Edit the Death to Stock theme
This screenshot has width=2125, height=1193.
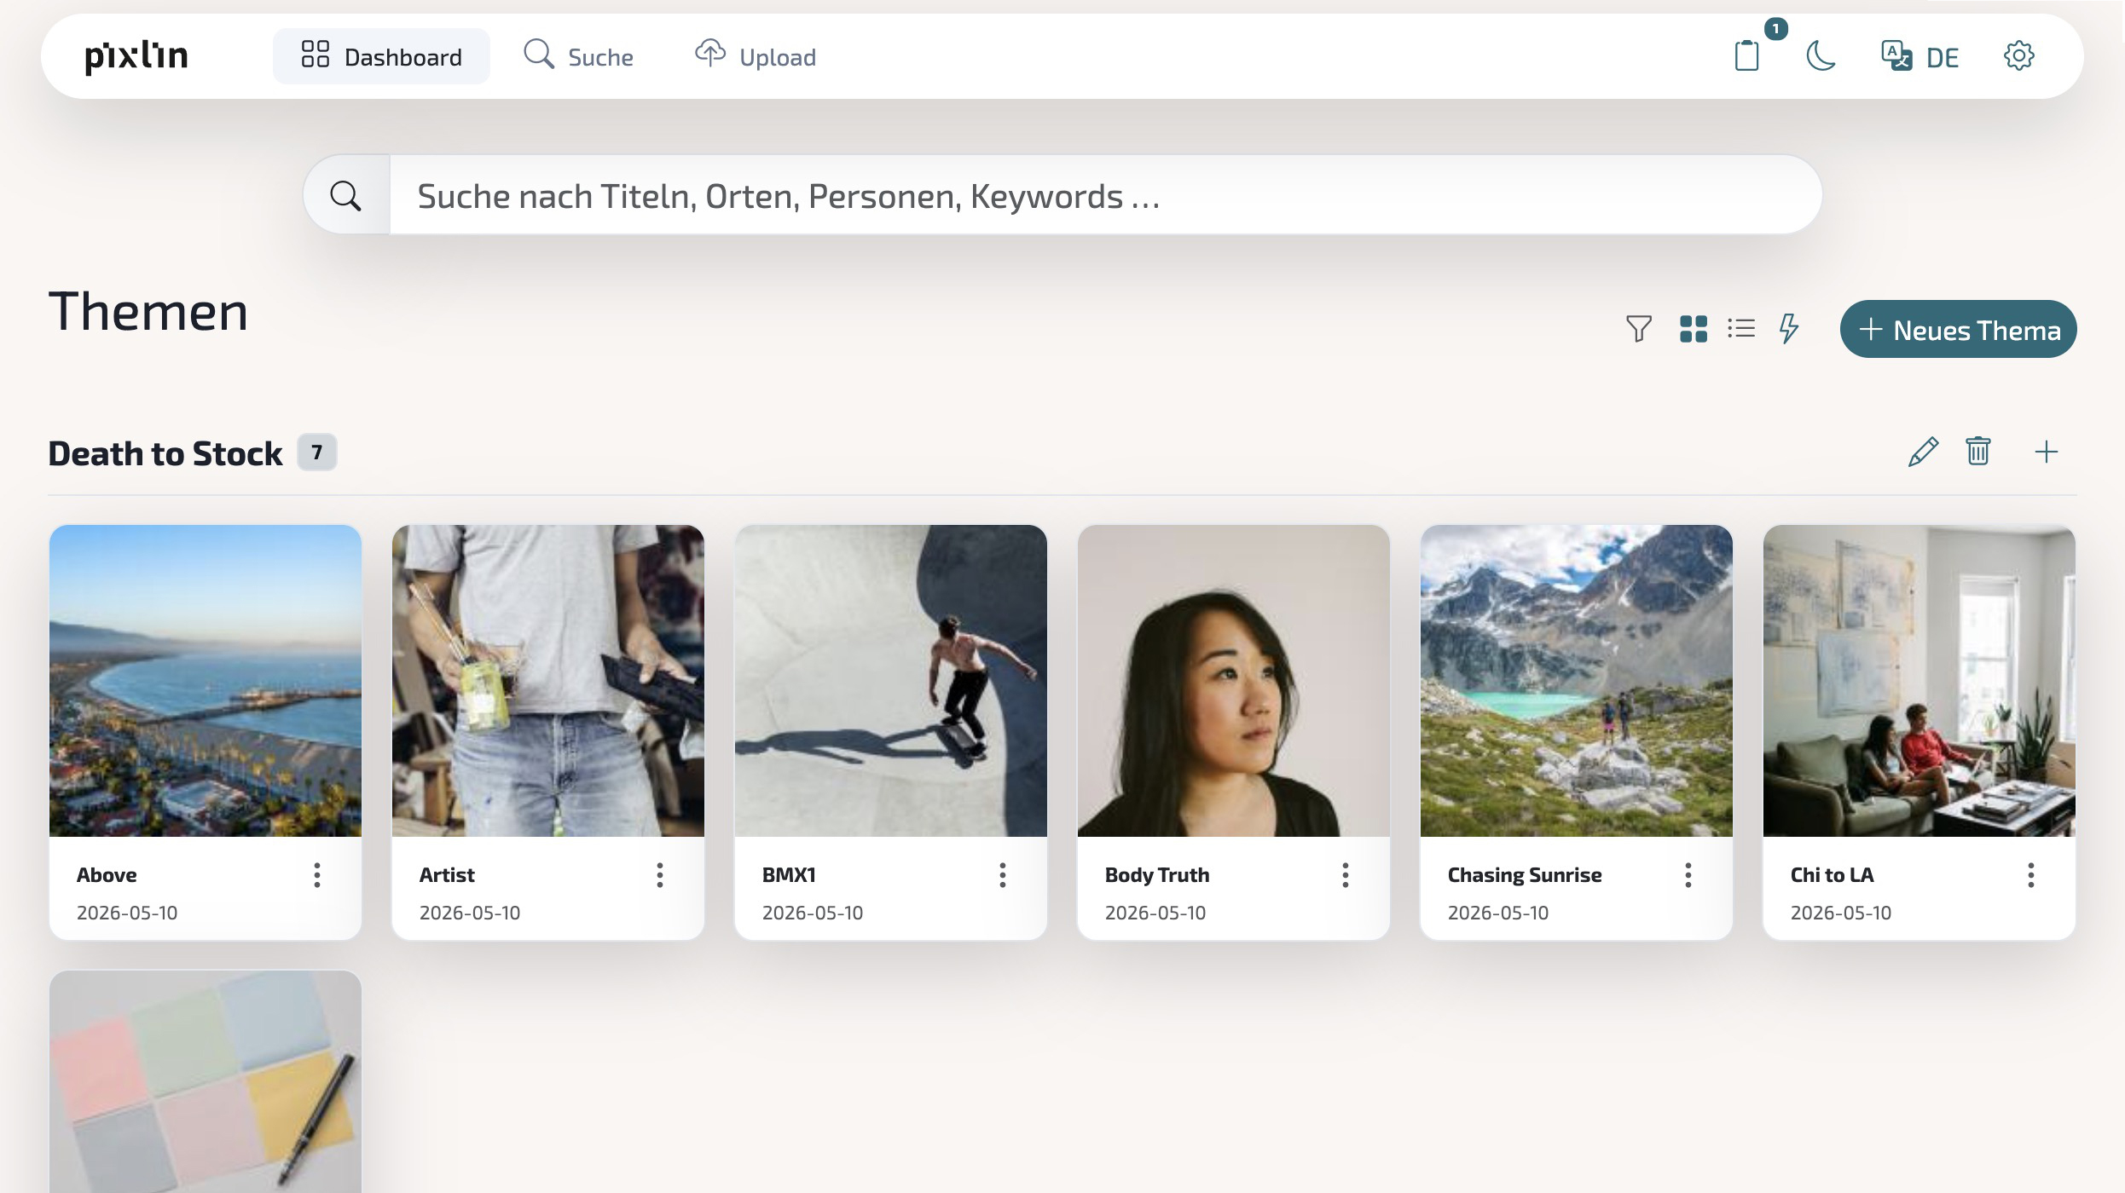[x=1923, y=452]
